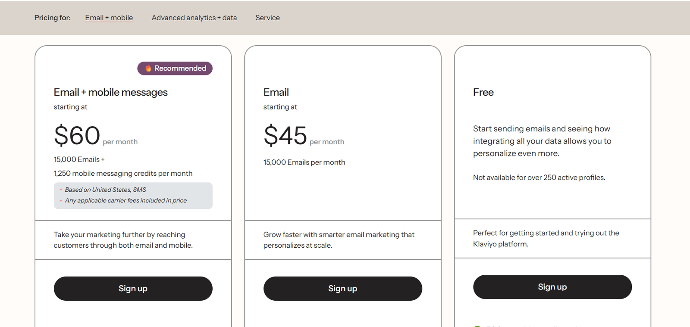This screenshot has height=327, width=690.
Task: Click the 'Email + mobile messages' plan heading
Action: point(110,92)
